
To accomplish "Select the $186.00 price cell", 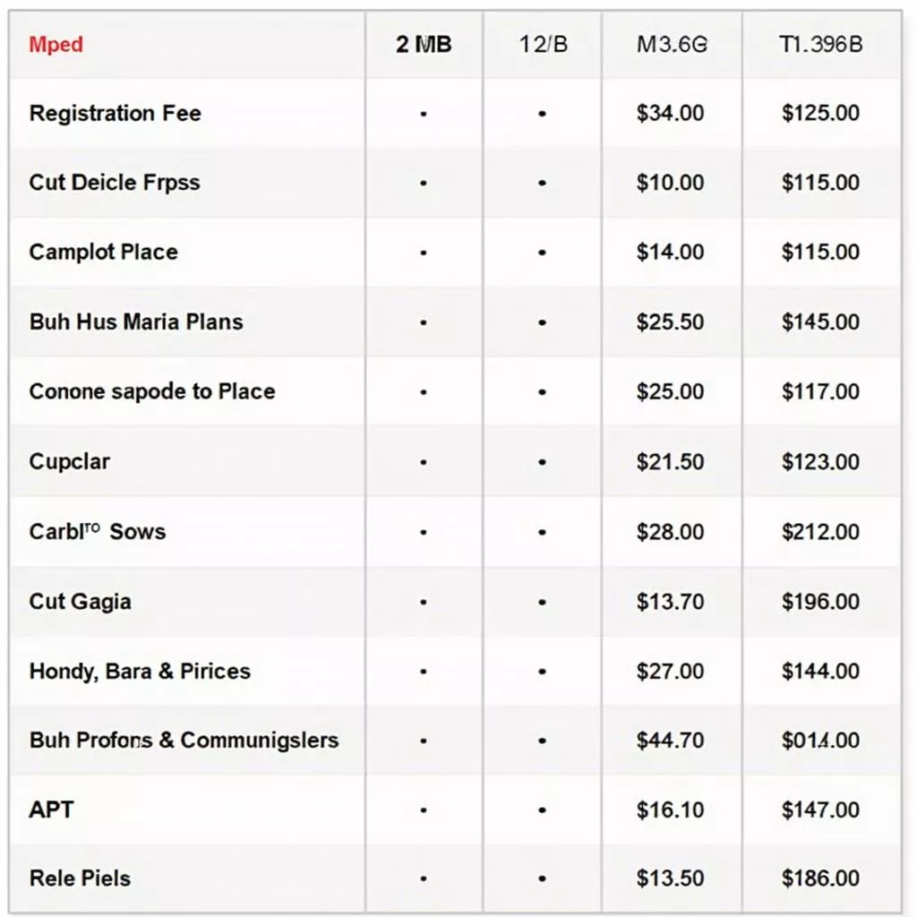I will [820, 878].
